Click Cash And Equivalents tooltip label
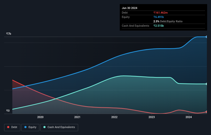Viewport: 211px width, 135px height. pyautogui.click(x=135, y=26)
